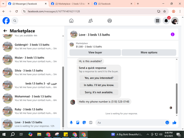
Task: Attach a photo using image icon
Action: point(78,123)
